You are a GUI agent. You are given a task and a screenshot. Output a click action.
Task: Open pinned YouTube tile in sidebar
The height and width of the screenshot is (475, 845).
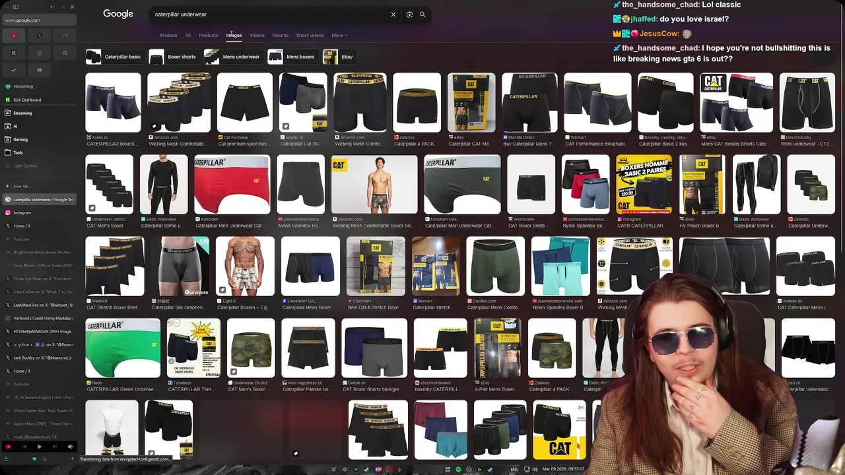point(13,36)
